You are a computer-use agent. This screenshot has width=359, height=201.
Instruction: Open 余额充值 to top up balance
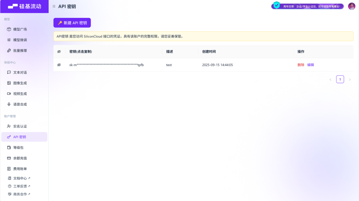(20, 158)
